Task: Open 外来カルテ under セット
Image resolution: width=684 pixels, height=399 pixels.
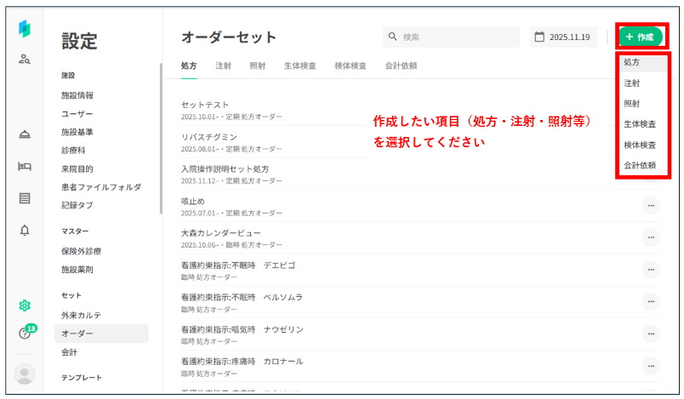Action: click(x=81, y=315)
